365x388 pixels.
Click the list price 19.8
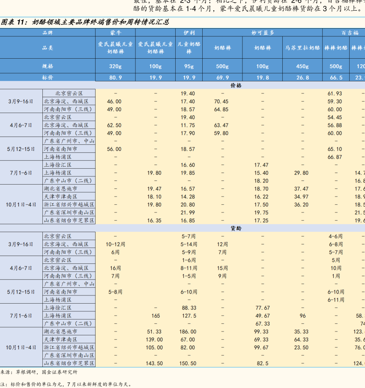[263, 78]
